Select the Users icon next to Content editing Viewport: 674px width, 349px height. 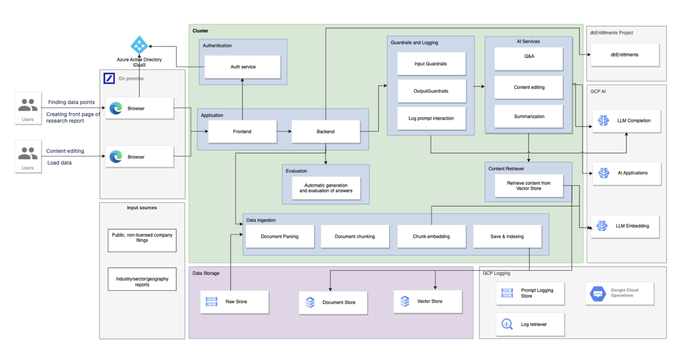(x=28, y=153)
